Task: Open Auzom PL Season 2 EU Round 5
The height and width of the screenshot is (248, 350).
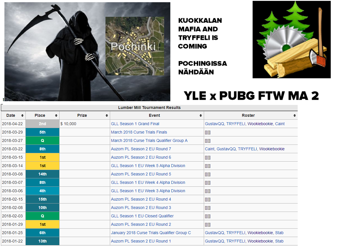Action: (141, 174)
